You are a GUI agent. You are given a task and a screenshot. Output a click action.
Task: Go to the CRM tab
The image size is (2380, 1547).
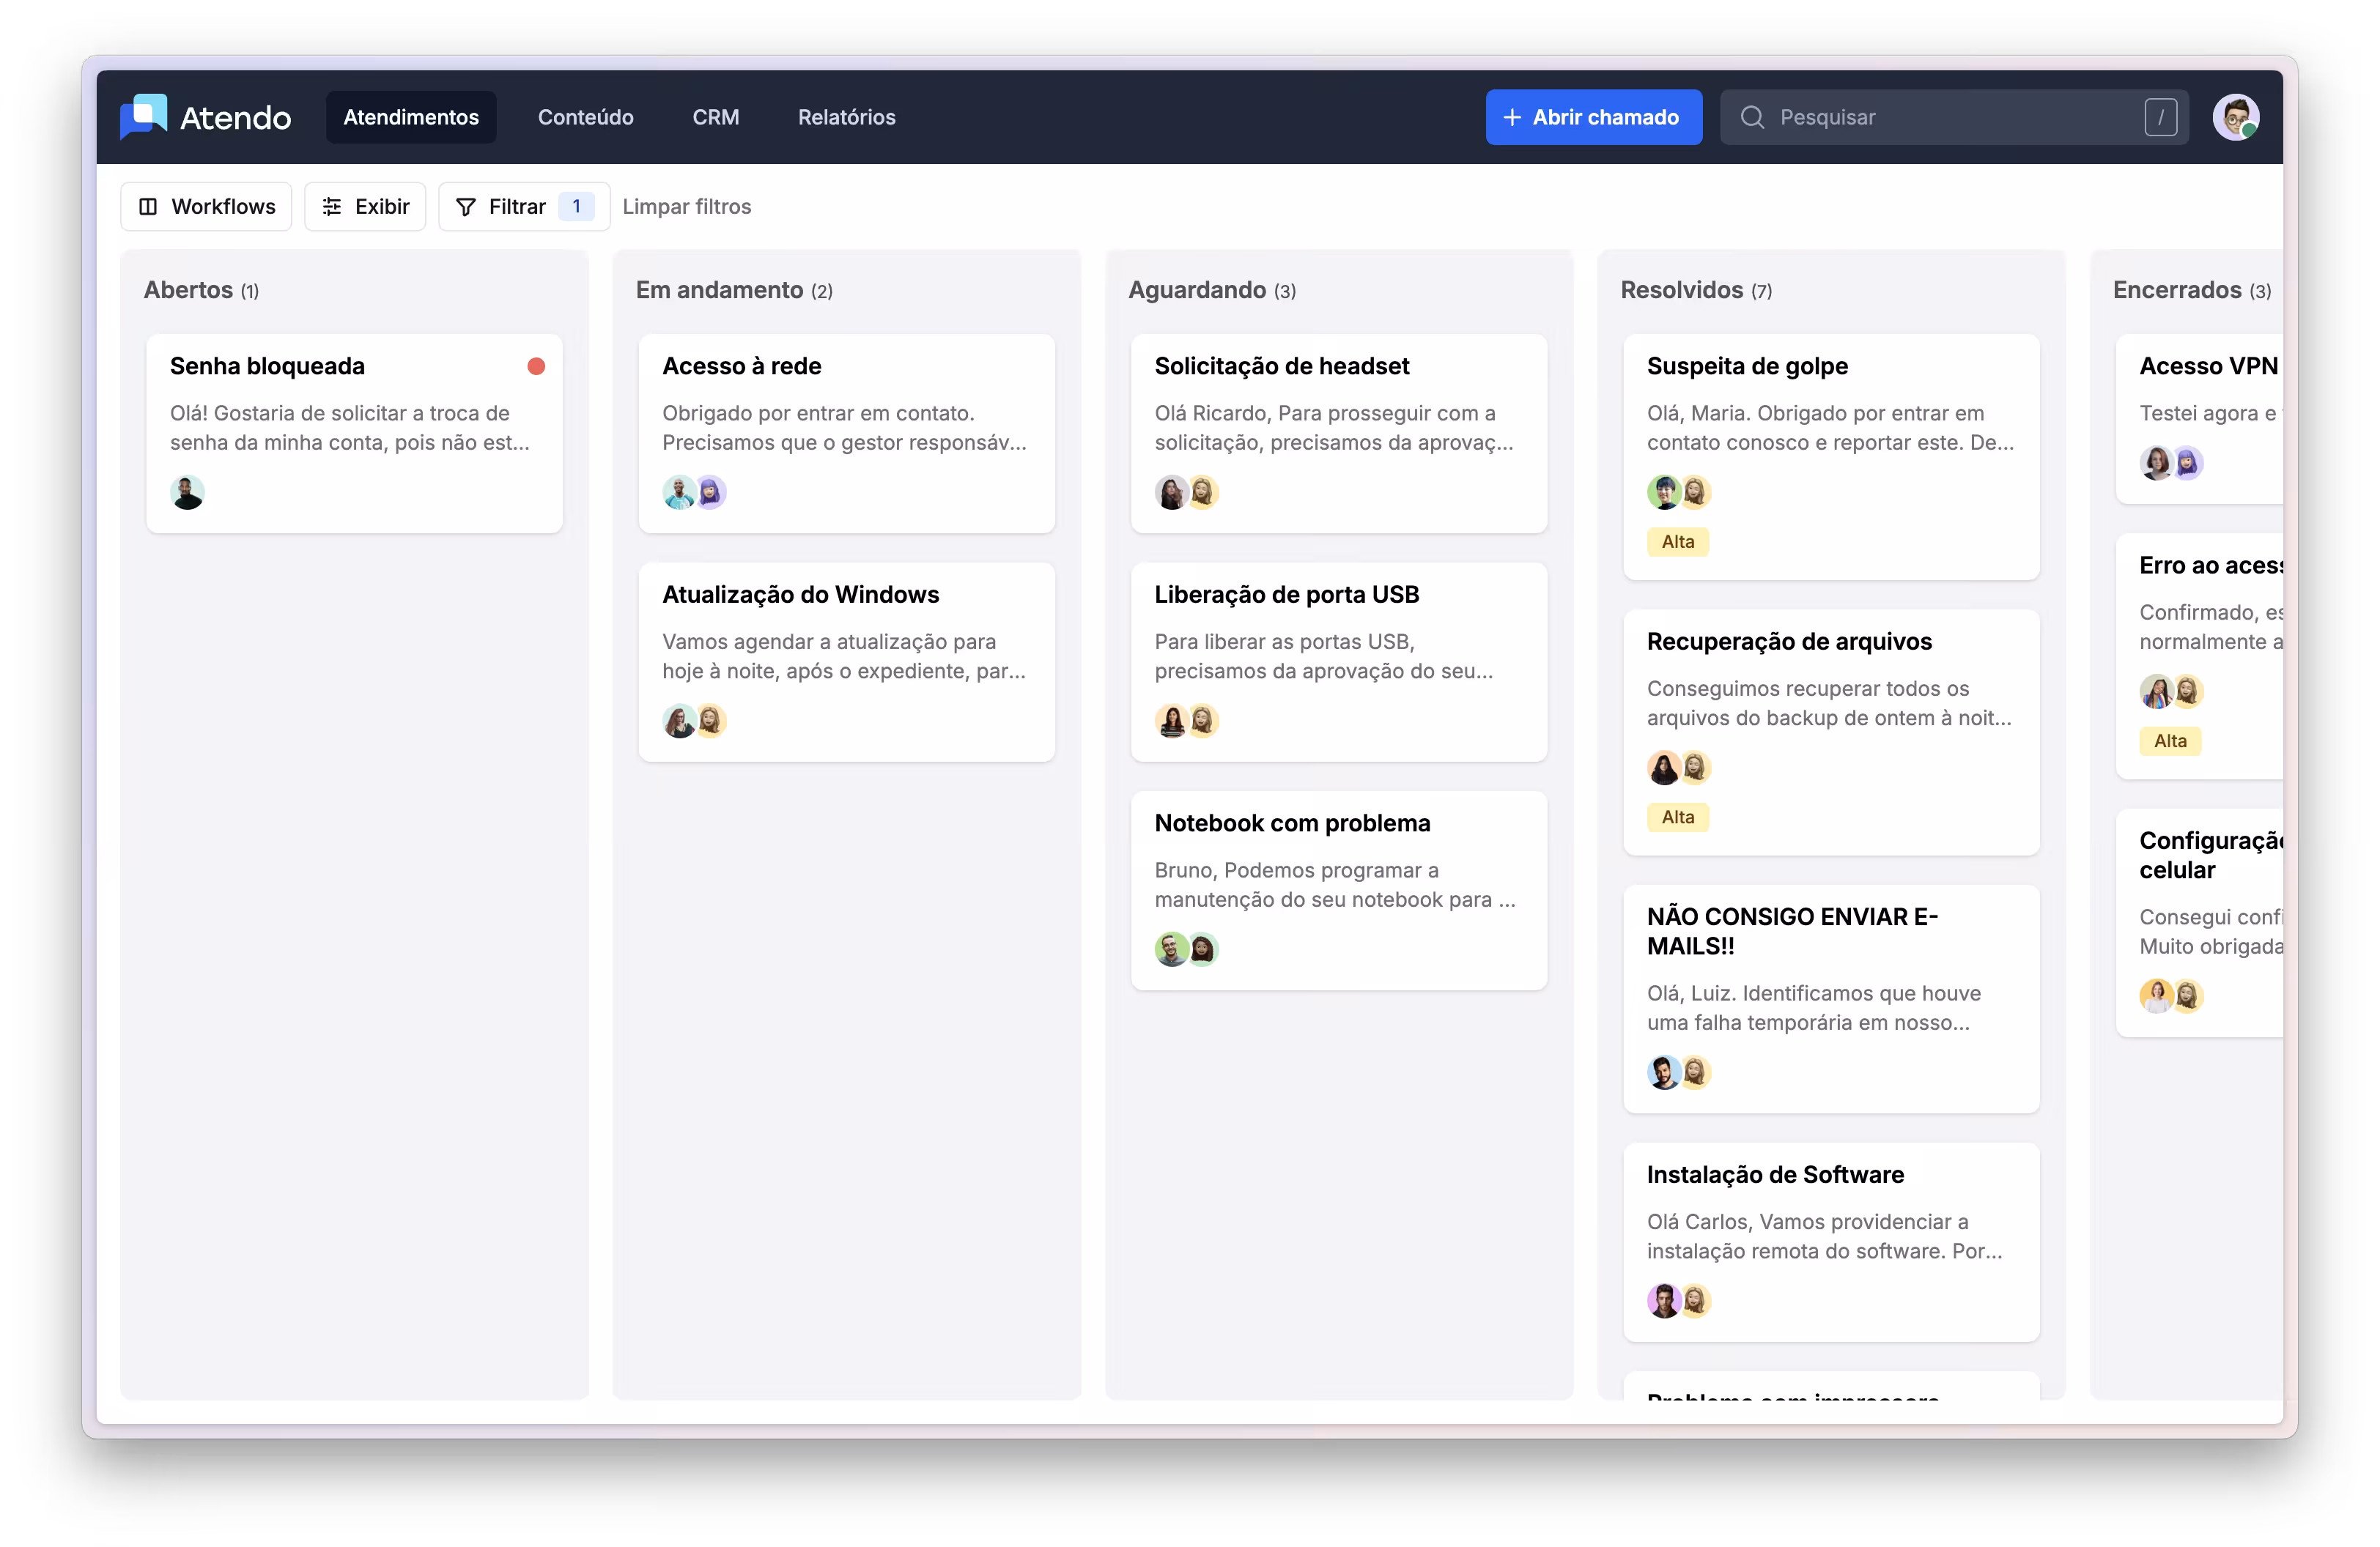pyautogui.click(x=715, y=117)
